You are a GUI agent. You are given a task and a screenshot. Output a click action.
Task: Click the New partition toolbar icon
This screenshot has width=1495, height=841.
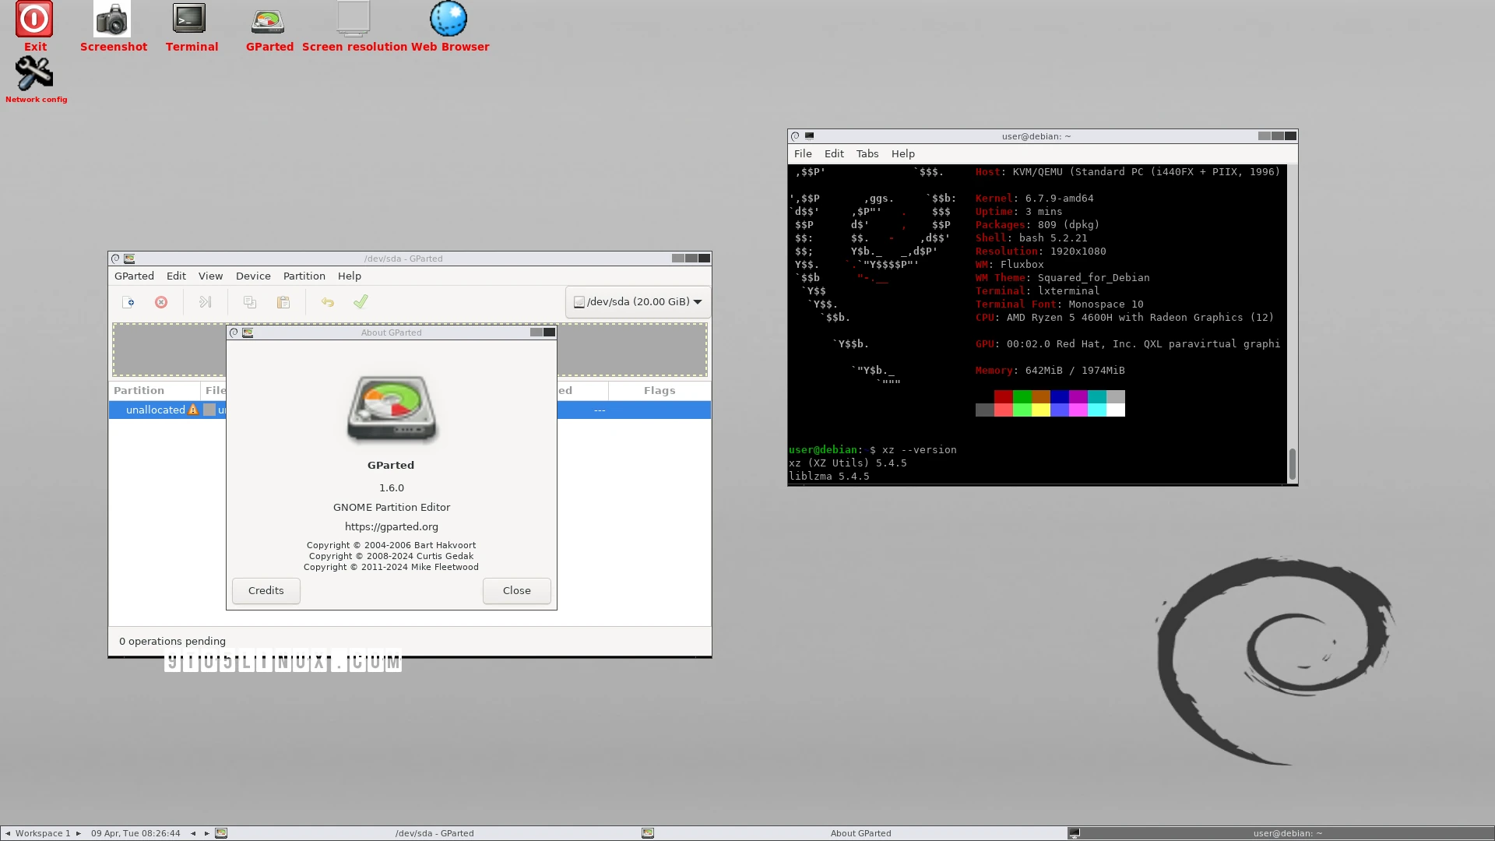[128, 302]
